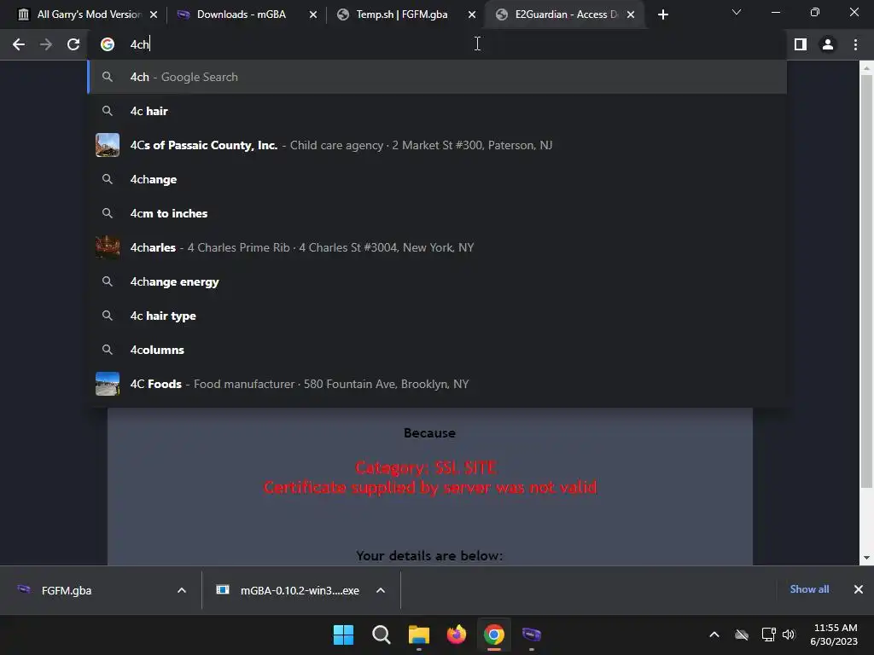The width and height of the screenshot is (874, 655).
Task: Open the Windows Start menu
Action: pos(343,635)
